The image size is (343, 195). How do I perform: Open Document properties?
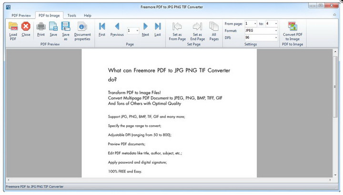click(x=82, y=31)
